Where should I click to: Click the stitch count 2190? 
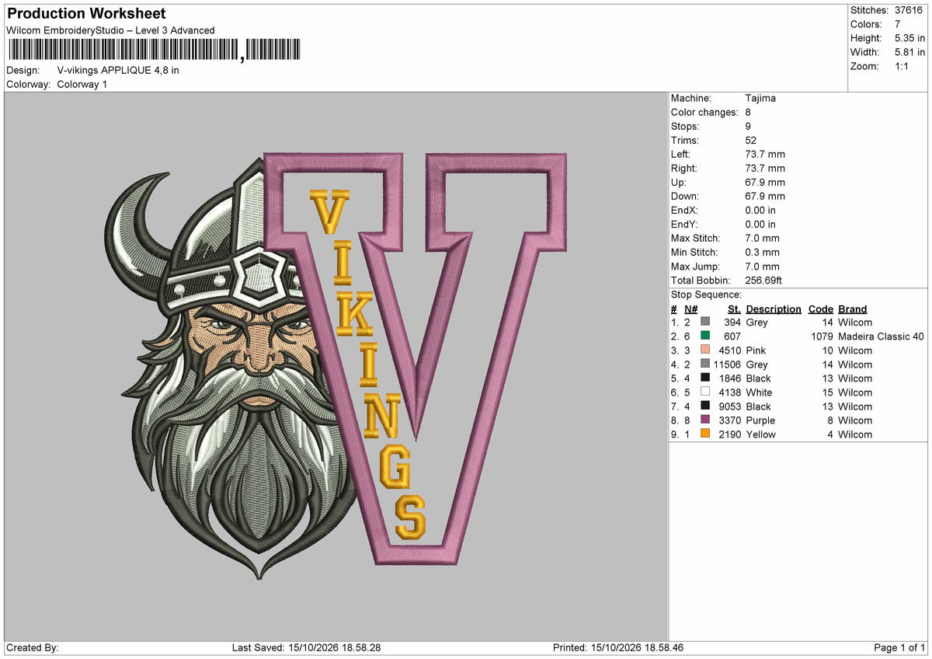(x=730, y=434)
